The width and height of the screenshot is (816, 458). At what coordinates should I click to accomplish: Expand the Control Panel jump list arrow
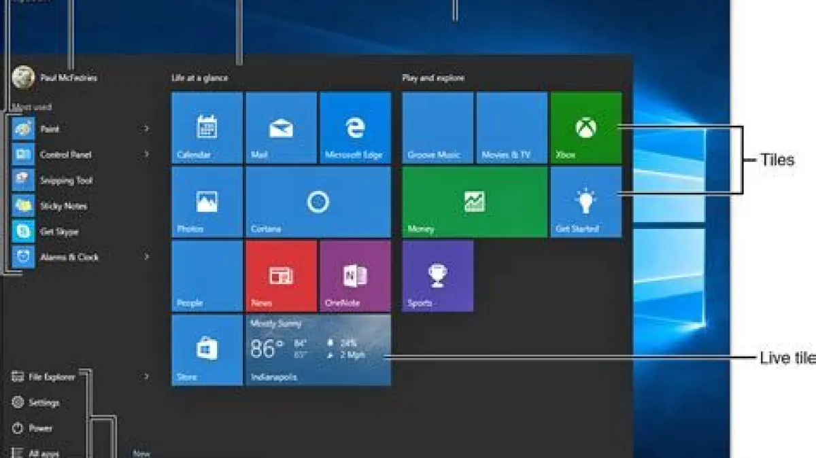point(146,154)
